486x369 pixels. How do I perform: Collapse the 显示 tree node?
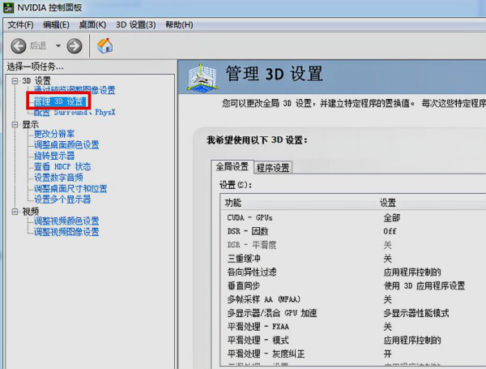[x=15, y=125]
